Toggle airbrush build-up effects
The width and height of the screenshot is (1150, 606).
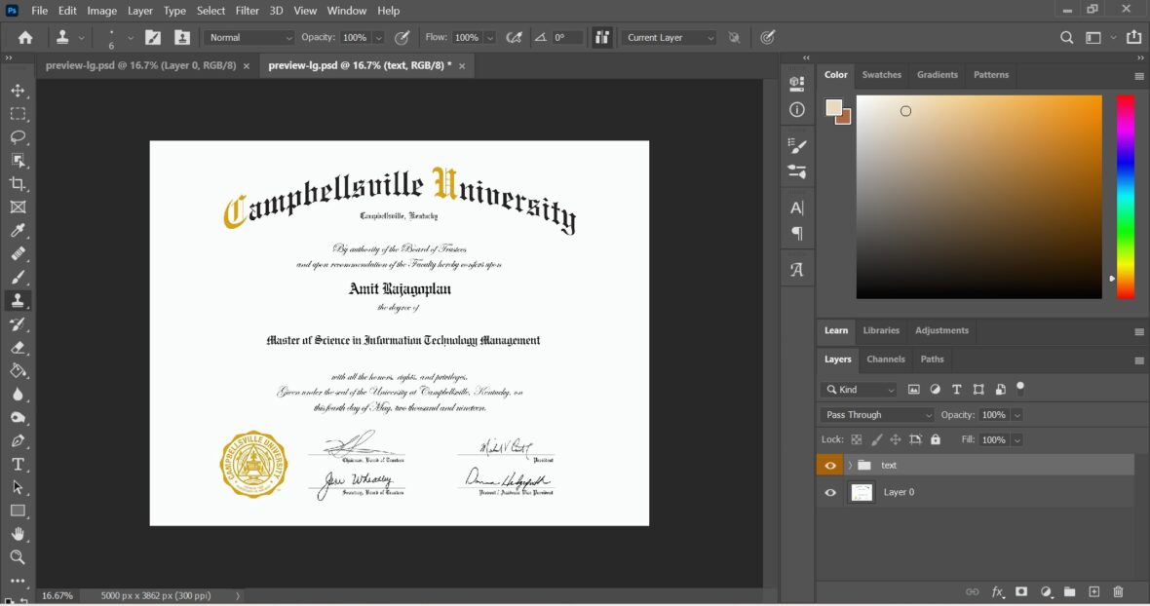514,37
